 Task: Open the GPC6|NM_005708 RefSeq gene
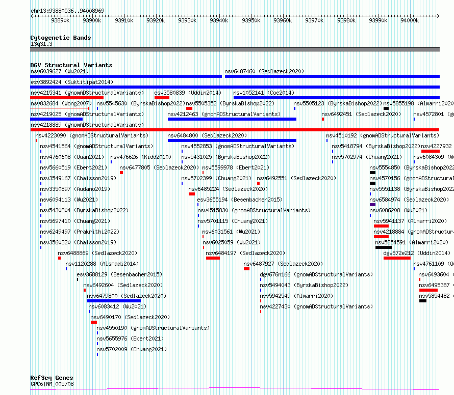coord(52,384)
